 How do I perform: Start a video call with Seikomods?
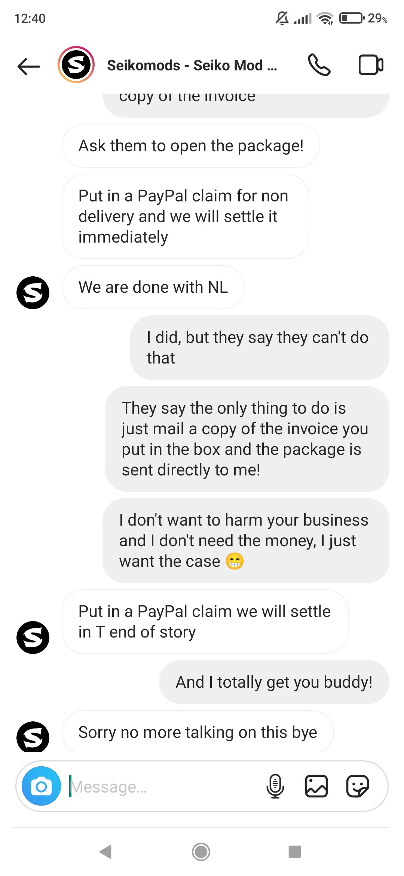371,65
